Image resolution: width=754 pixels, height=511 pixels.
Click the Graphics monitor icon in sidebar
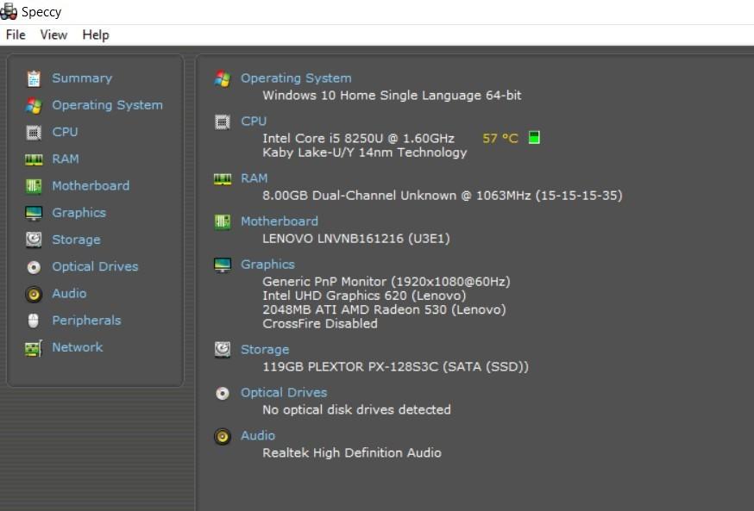tap(34, 213)
